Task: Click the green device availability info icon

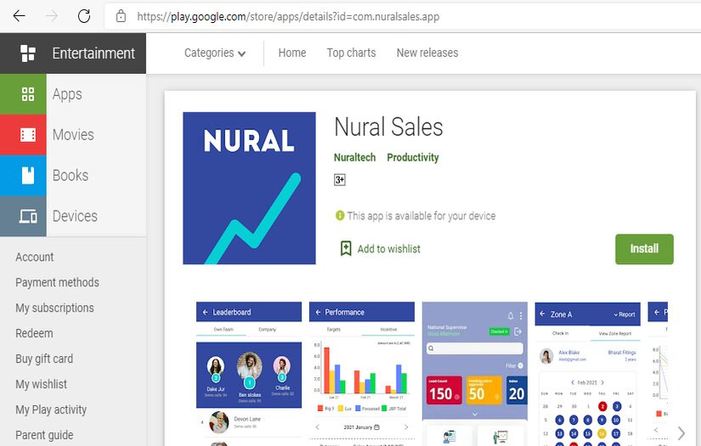Action: 340,216
